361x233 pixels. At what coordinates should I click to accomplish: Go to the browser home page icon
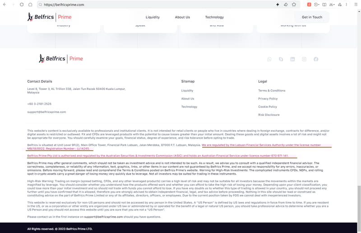coord(30,4)
